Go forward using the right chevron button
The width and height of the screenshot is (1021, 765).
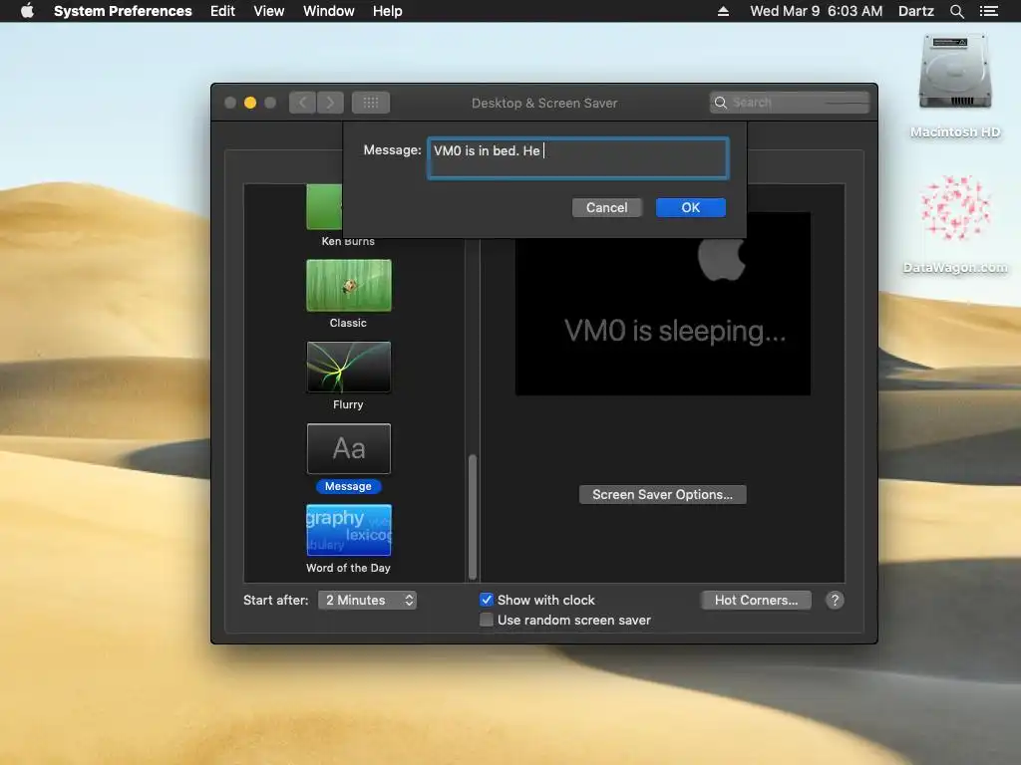pos(330,103)
